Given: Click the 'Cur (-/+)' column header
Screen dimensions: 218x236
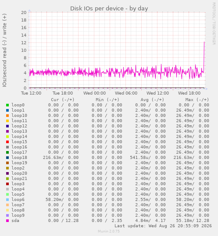Looking at the screenshot, I should tap(63, 100).
